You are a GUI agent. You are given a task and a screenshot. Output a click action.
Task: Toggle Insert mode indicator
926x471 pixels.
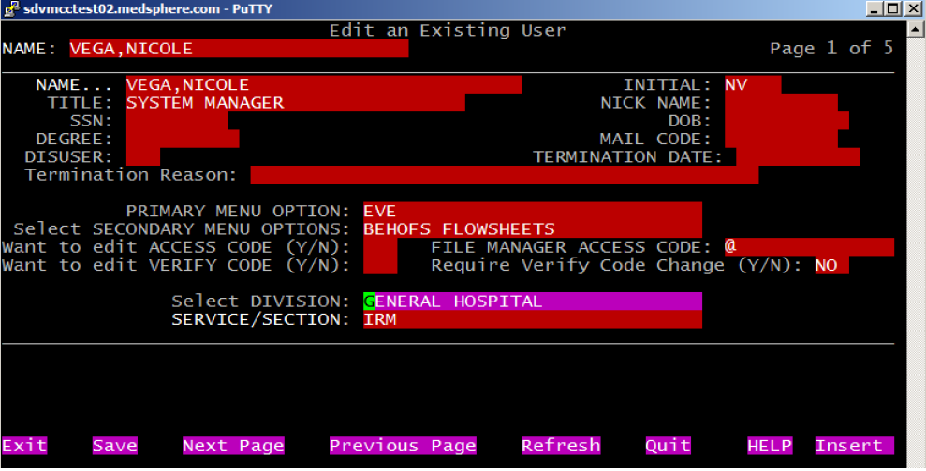tap(855, 446)
